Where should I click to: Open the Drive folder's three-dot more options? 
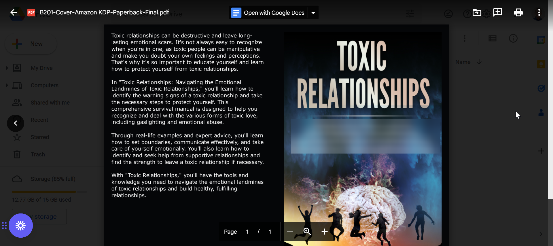pos(465,38)
